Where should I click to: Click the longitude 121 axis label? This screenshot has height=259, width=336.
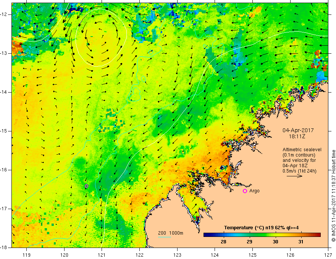[x=102, y=255]
